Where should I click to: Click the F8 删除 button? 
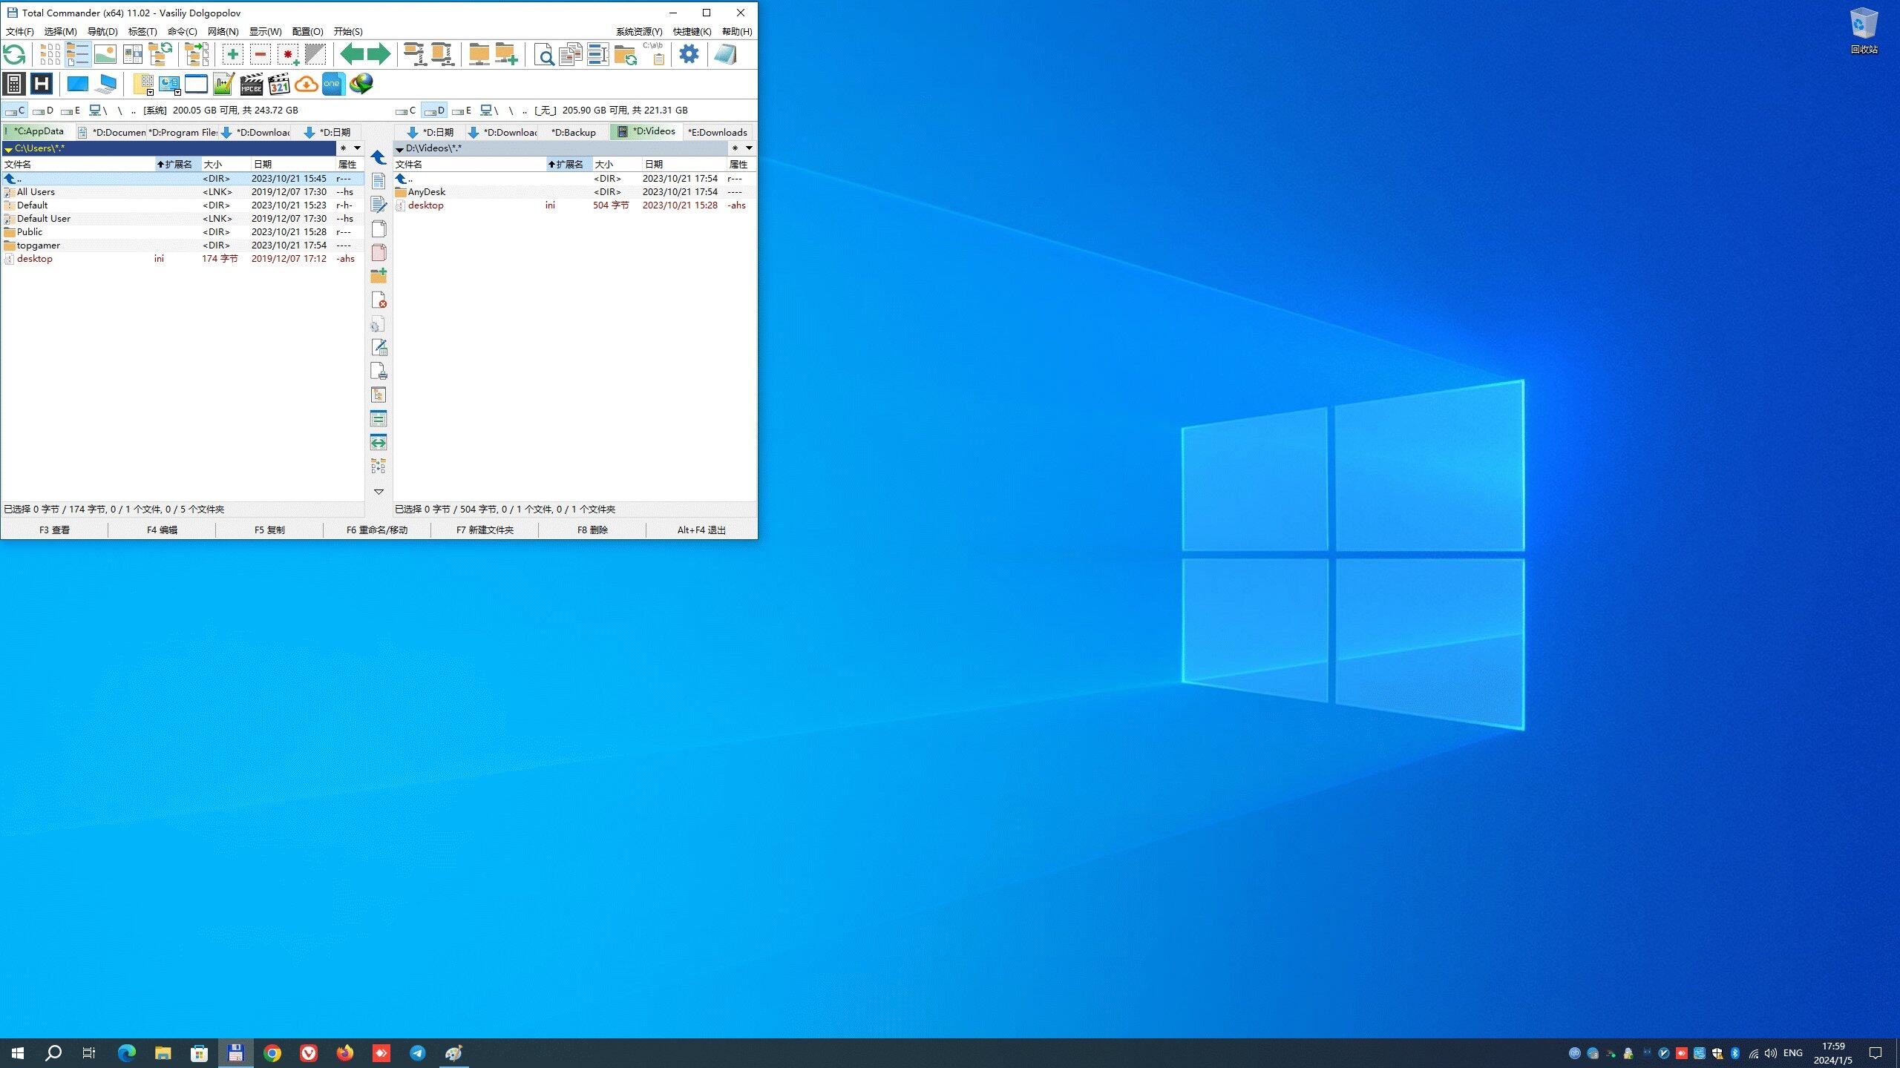pos(592,530)
